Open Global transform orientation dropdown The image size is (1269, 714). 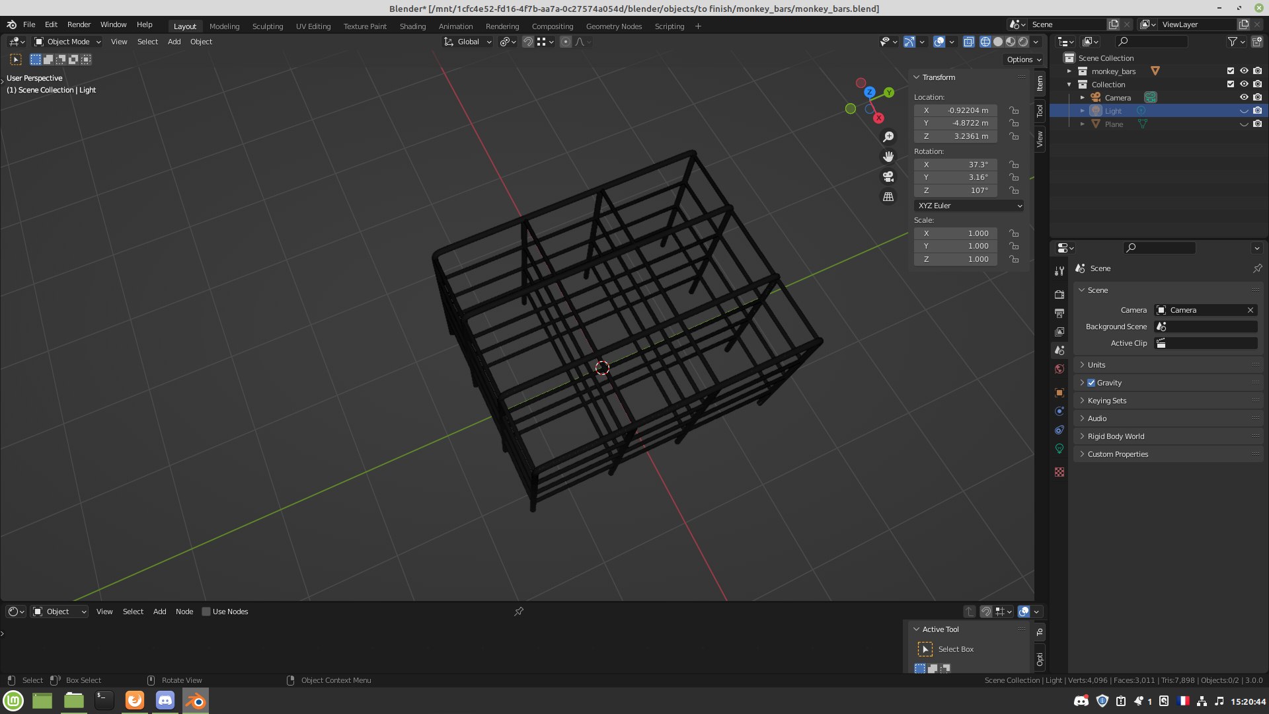(x=467, y=42)
